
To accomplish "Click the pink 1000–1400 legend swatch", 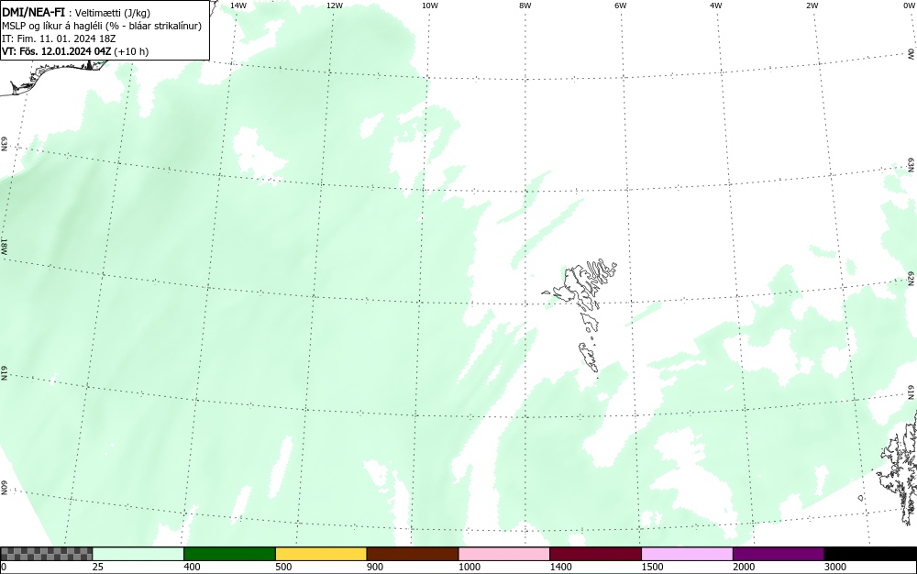I will [x=504, y=554].
